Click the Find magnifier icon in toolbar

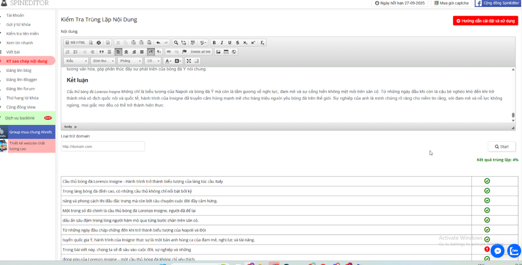point(176,43)
